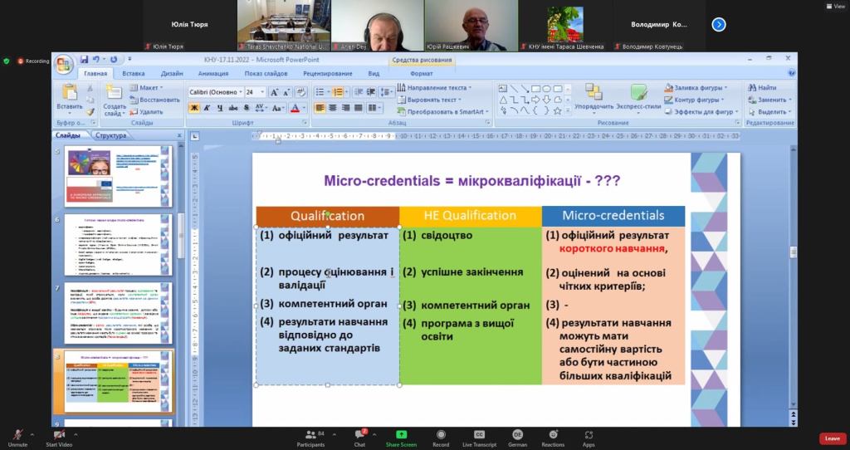The image size is (850, 450).
Task: Open the columns dropdown in Абзац group
Action: point(374,108)
